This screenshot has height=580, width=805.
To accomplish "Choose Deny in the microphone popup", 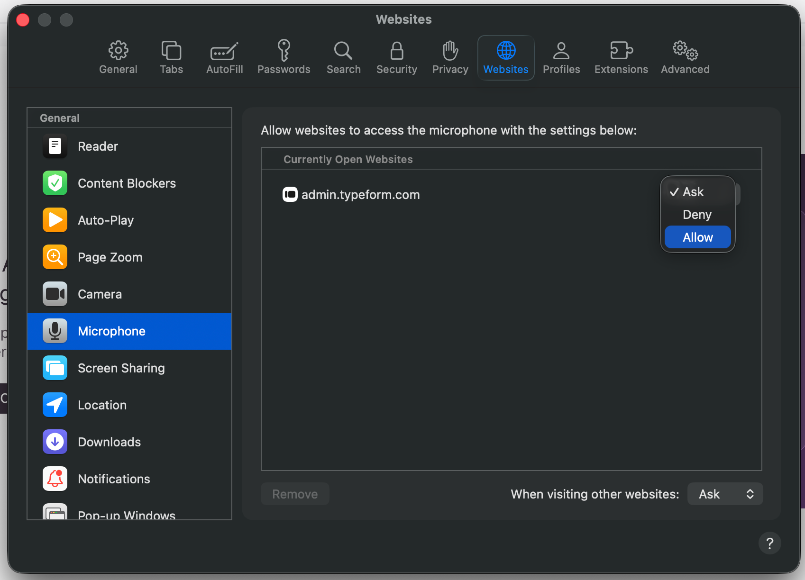I will (x=697, y=215).
